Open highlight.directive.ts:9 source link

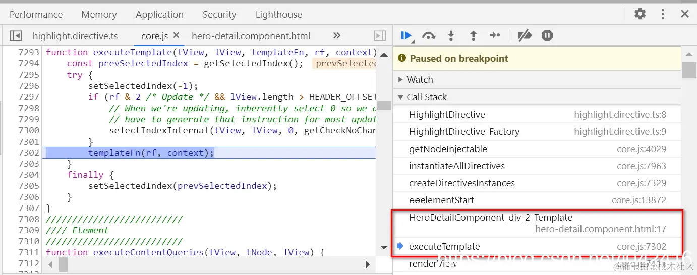click(x=620, y=132)
